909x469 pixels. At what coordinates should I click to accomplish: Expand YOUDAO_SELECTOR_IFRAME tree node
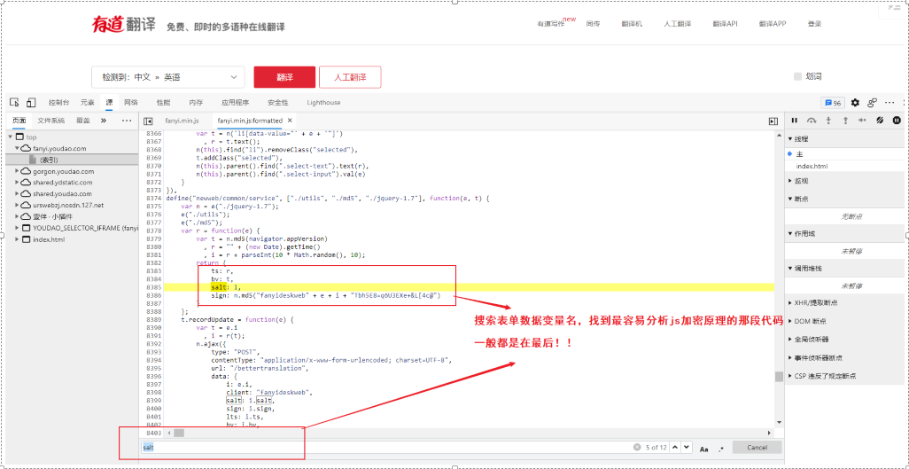[x=18, y=228]
